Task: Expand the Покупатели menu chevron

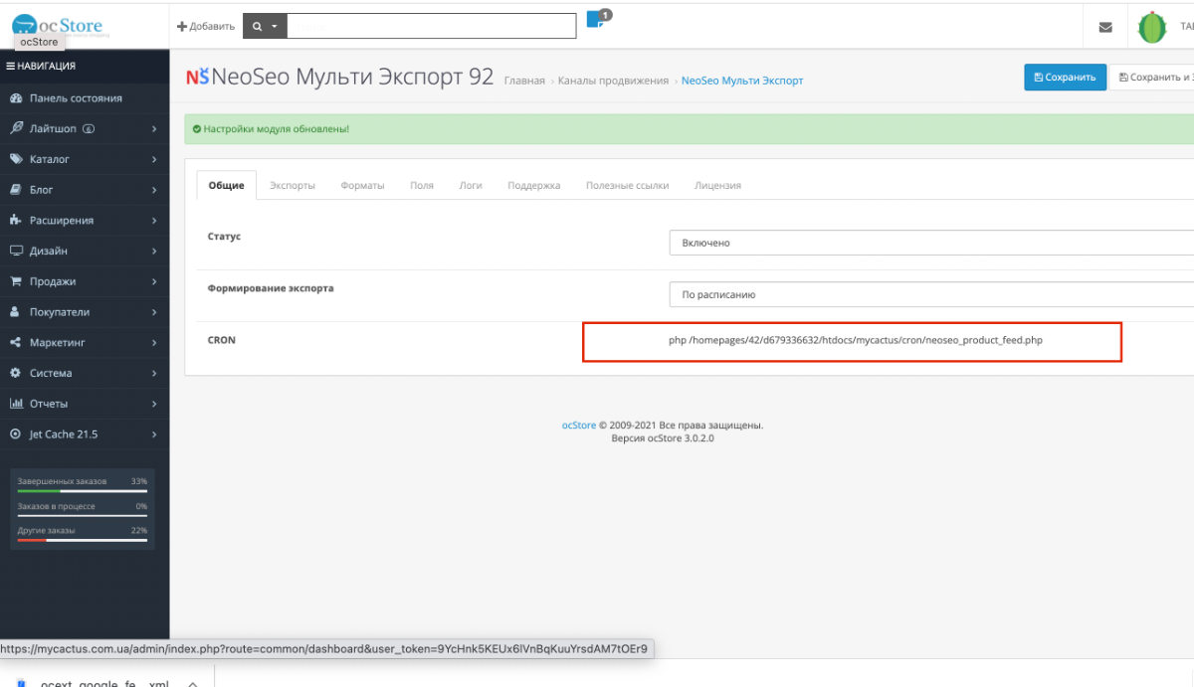Action: 154,312
